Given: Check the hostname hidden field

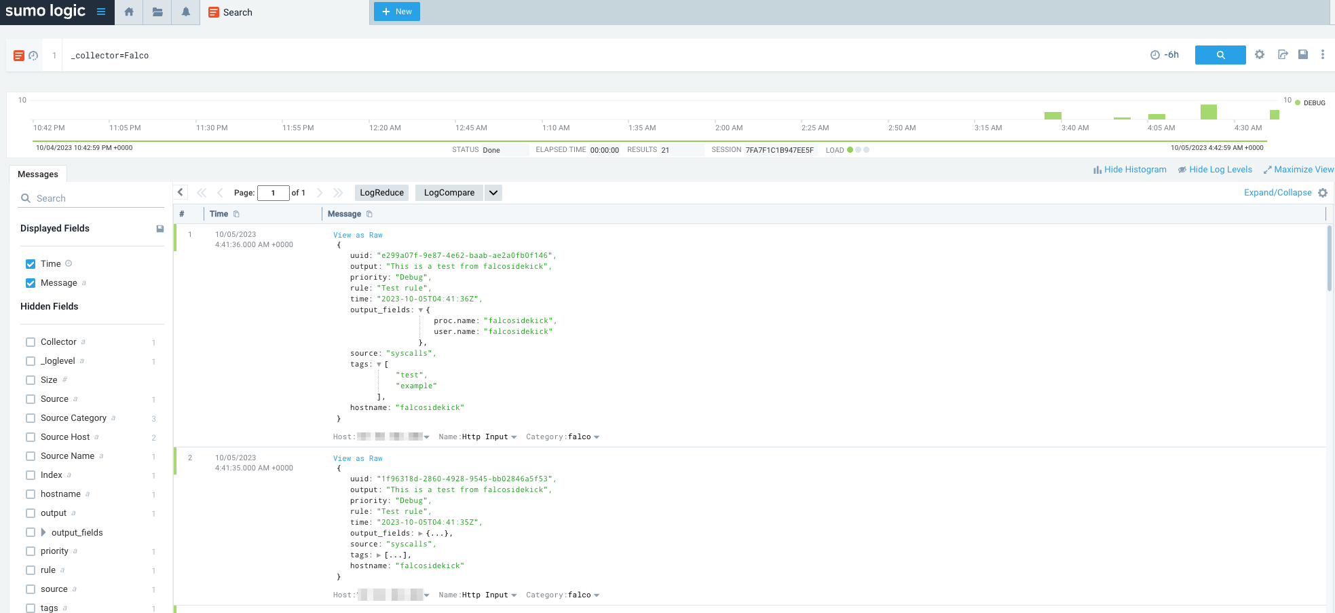Looking at the screenshot, I should tap(31, 494).
